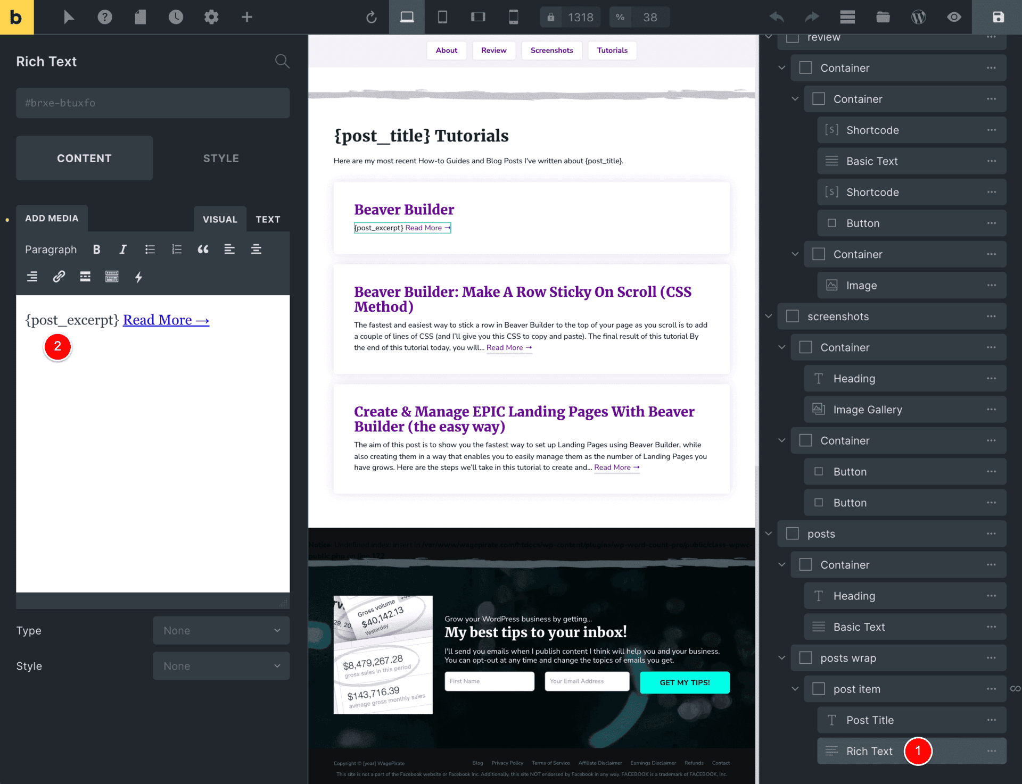
Task: Click the Your Email Address field
Action: (x=587, y=681)
